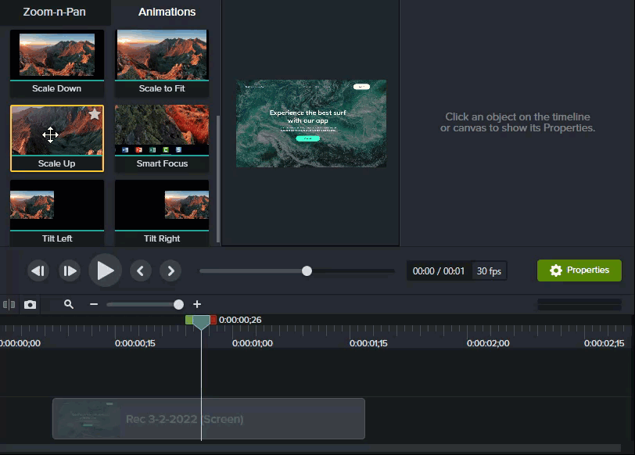Click the timeline zoom magnifier icon

(69, 304)
